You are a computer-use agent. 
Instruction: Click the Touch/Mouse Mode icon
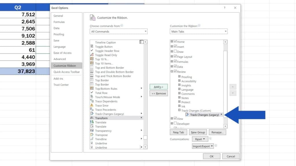tap(92, 97)
